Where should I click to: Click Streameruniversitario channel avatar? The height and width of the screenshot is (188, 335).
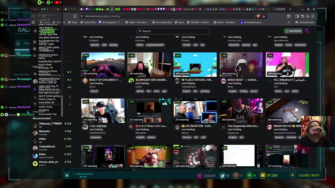pyautogui.click(x=269, y=127)
